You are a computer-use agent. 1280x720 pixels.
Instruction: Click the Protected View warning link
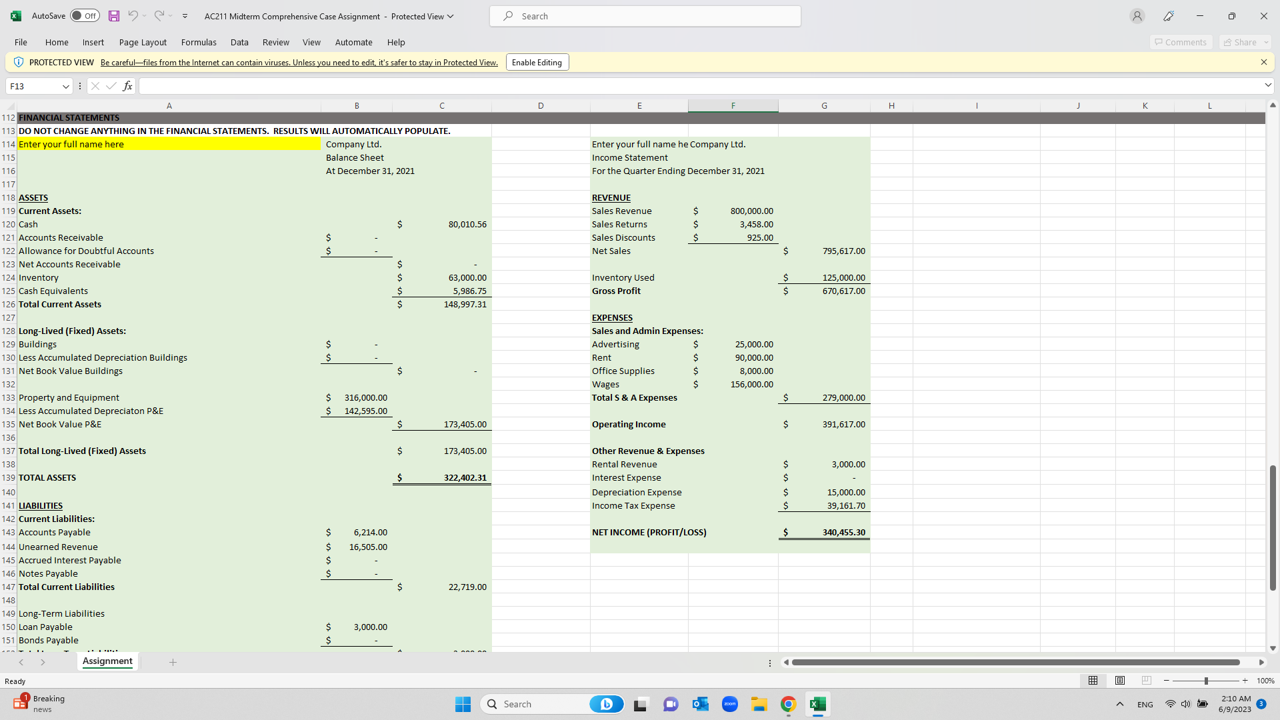299,63
